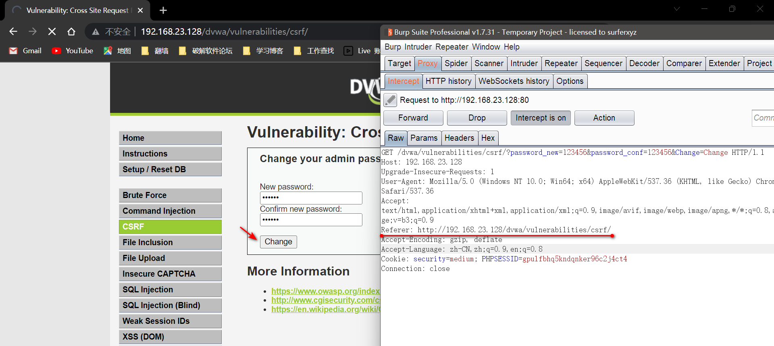Click the browser back arrow icon

(13, 31)
